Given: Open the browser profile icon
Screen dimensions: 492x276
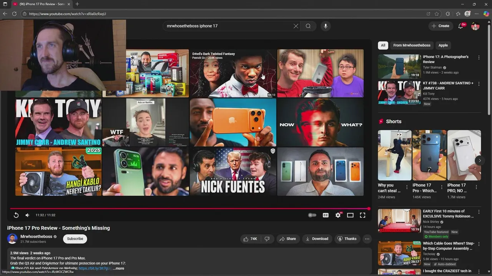Looking at the screenshot, I should (x=467, y=14).
